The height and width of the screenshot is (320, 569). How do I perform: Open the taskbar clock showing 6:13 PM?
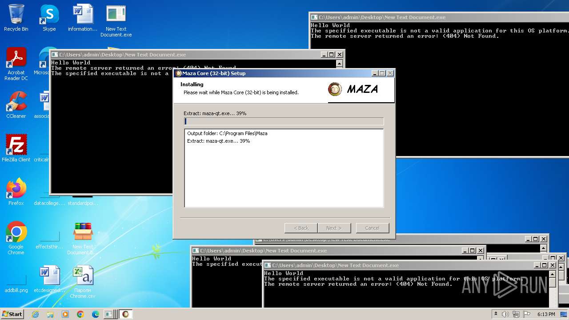pos(546,314)
